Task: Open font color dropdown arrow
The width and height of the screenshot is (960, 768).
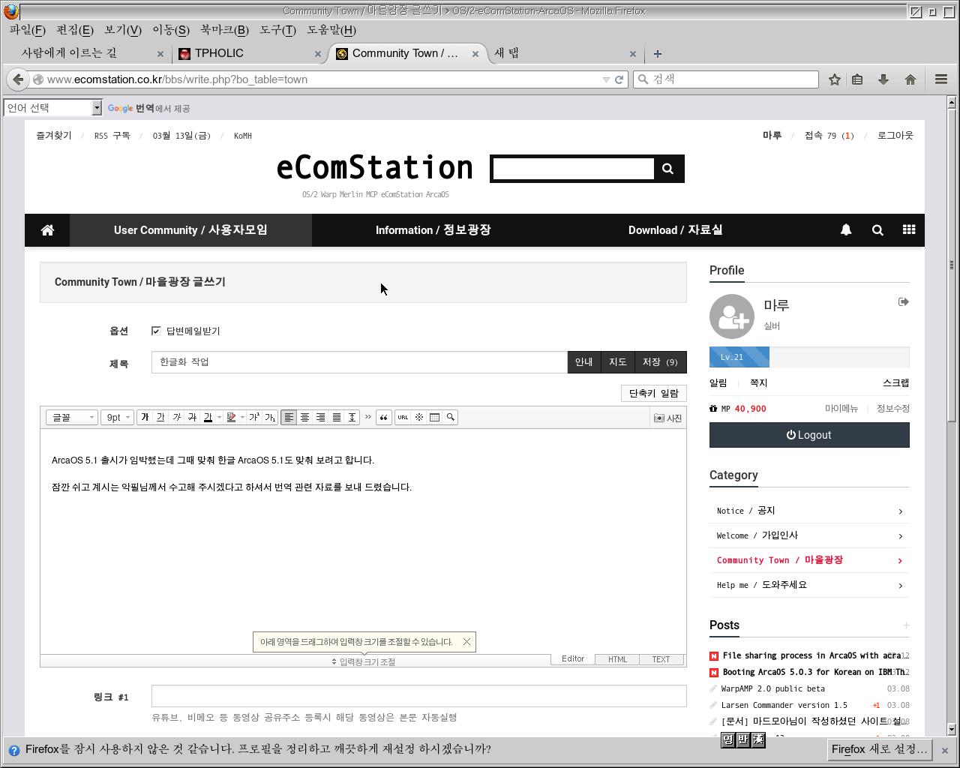Action: coord(218,418)
